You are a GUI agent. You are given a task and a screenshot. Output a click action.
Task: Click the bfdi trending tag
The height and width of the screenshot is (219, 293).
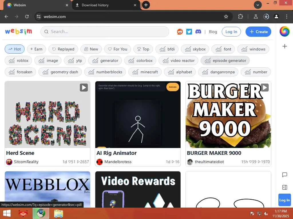167,49
